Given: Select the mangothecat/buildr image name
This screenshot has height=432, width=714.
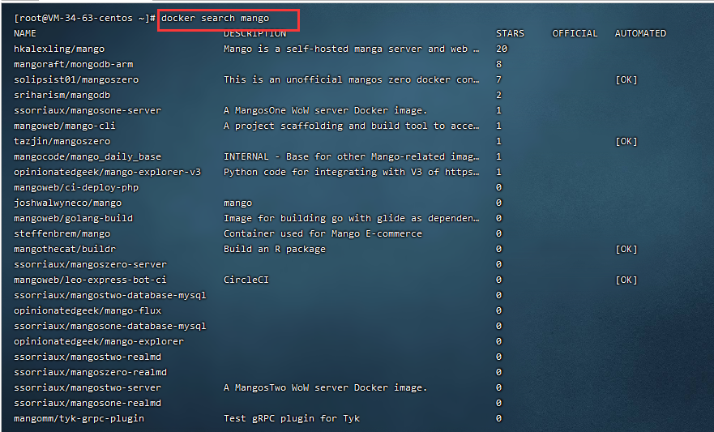Looking at the screenshot, I should pyautogui.click(x=65, y=249).
